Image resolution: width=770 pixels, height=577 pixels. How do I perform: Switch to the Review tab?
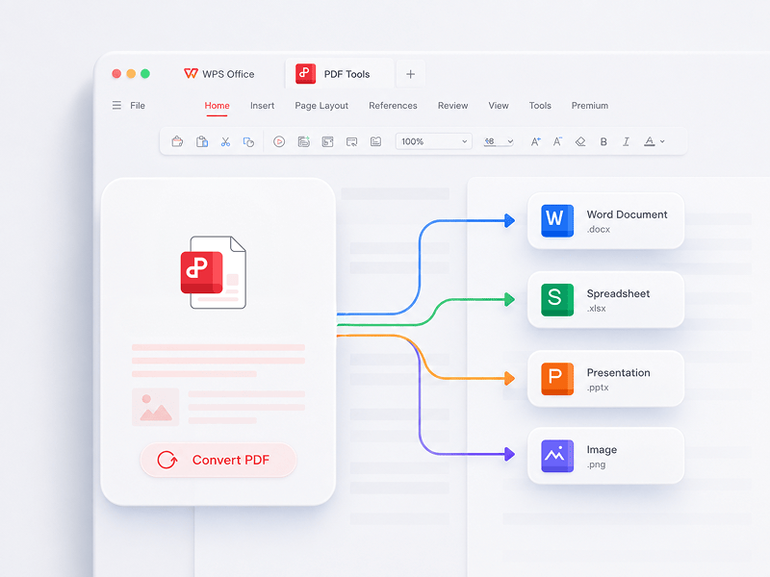452,106
